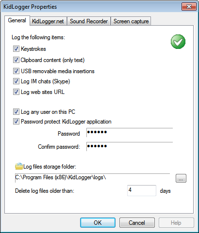Click the delete log files days field
This screenshot has height=233, width=199.
point(142,190)
